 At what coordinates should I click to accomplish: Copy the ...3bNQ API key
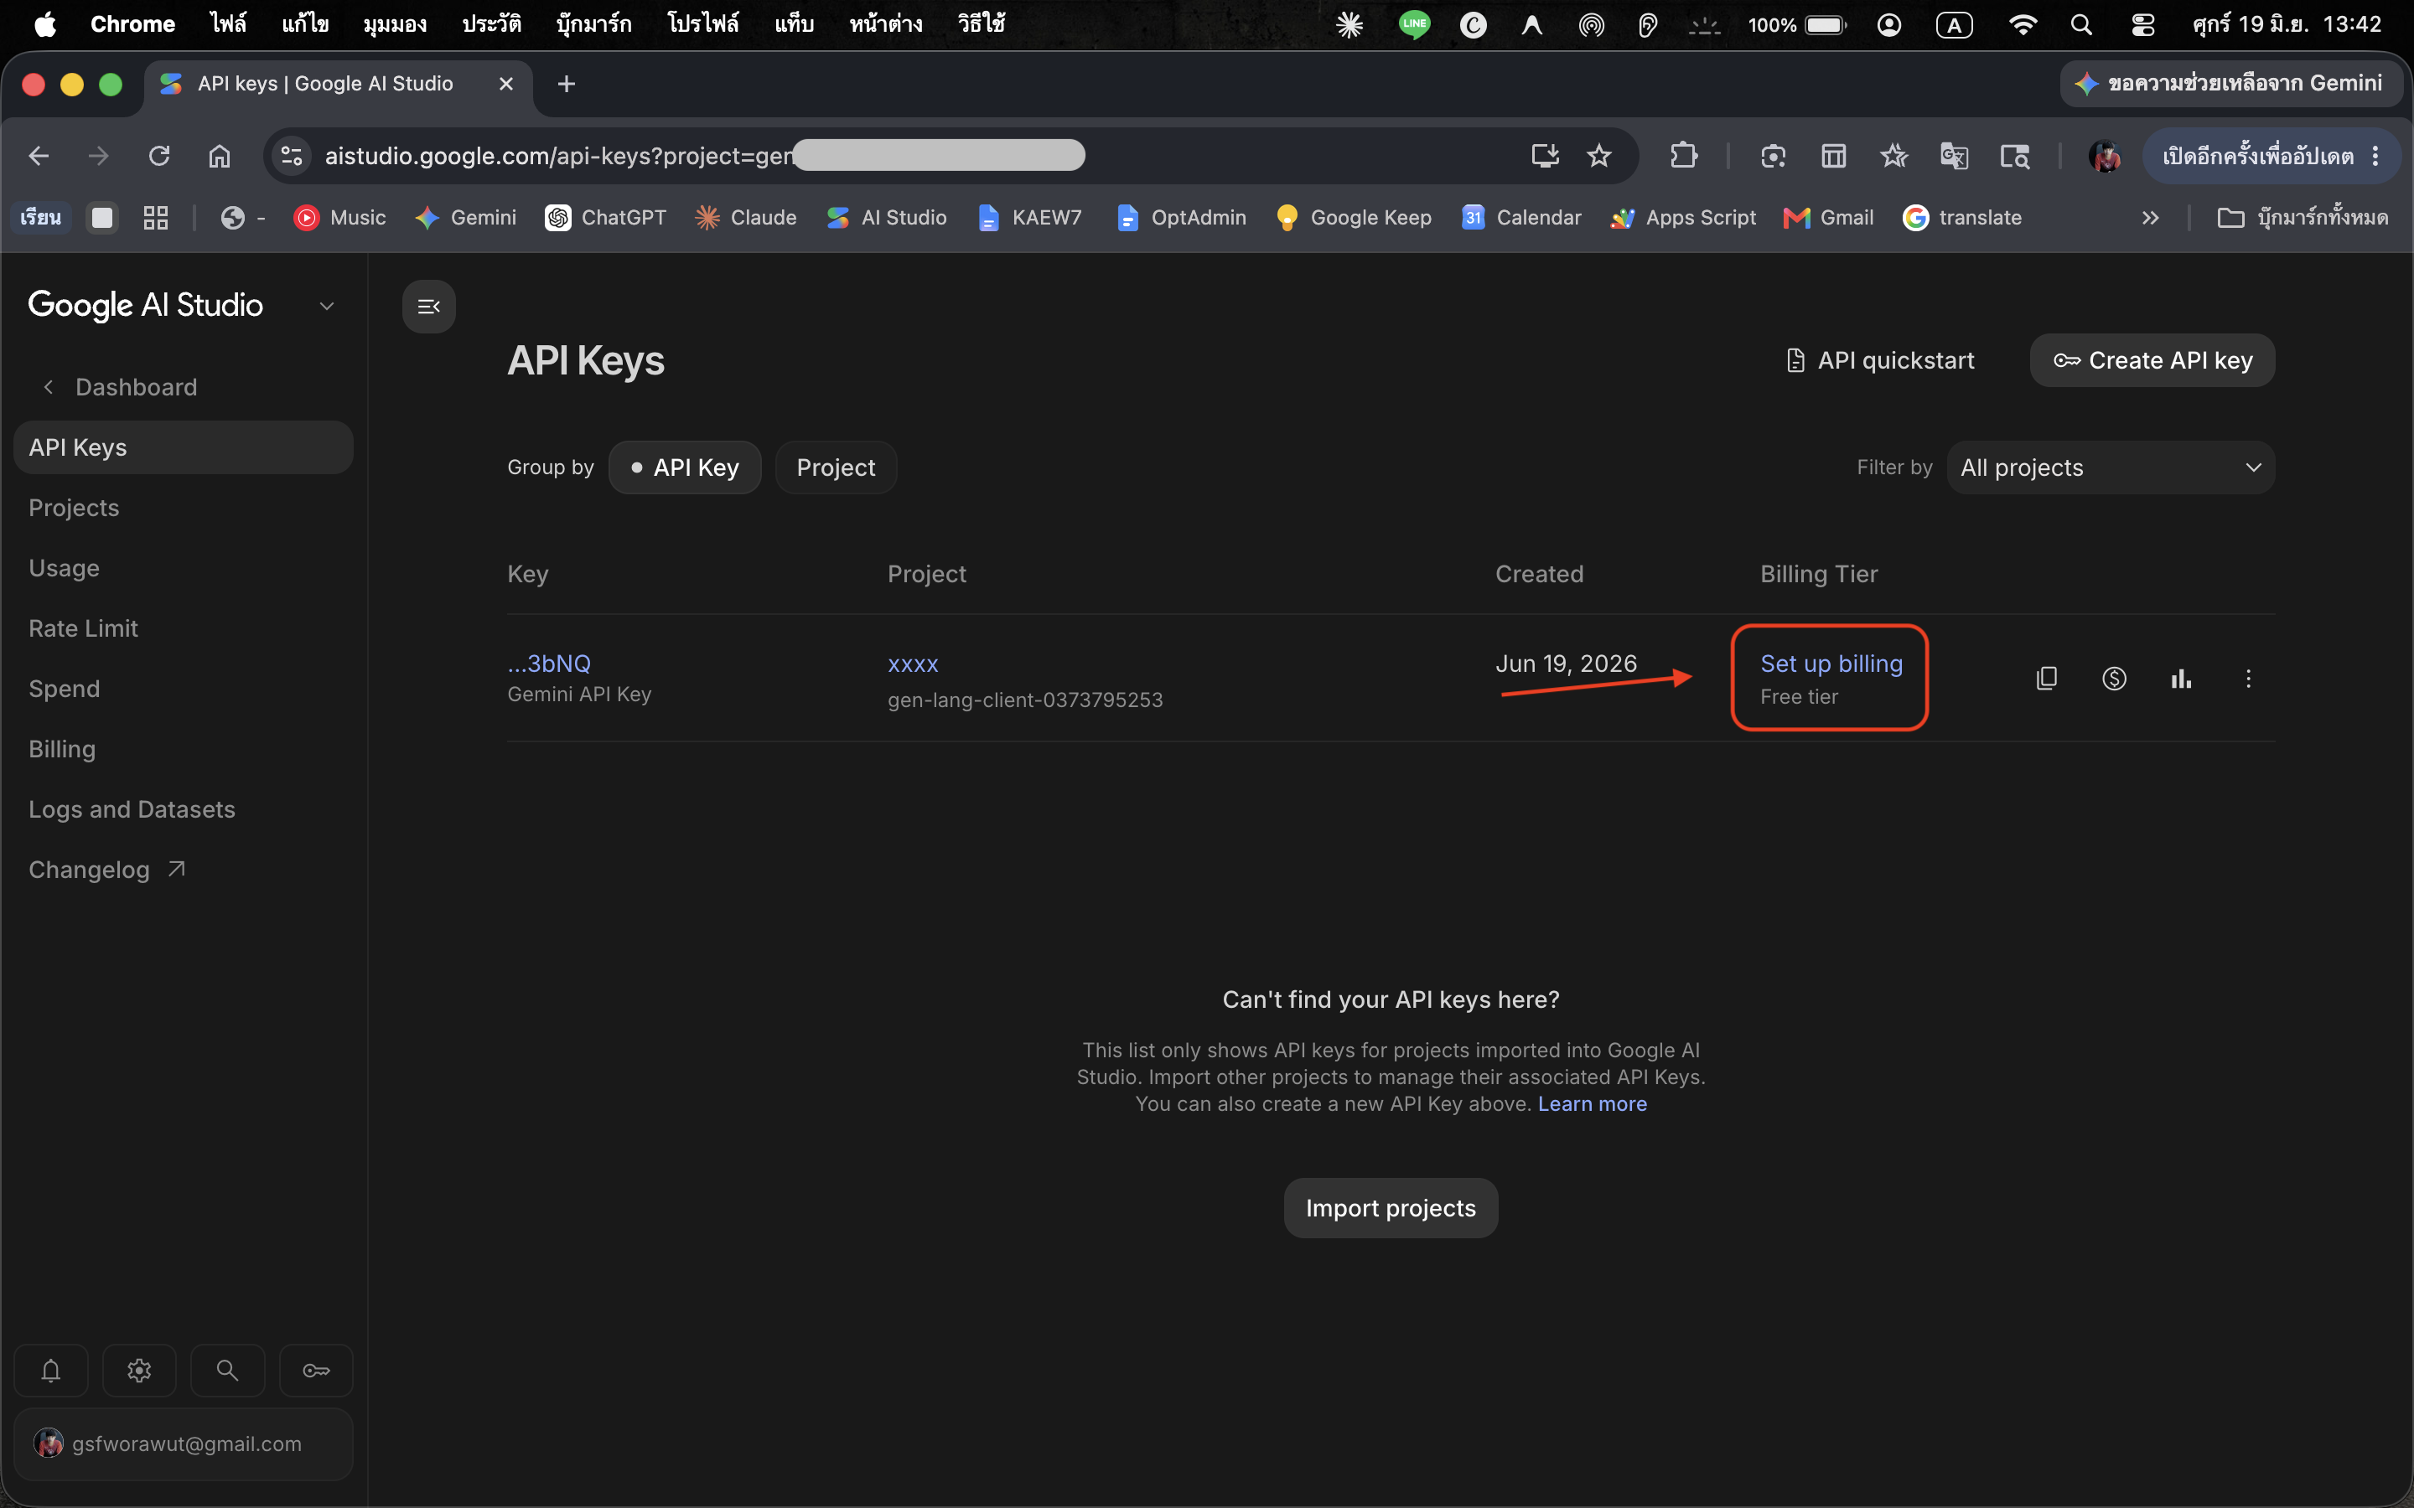2046,679
